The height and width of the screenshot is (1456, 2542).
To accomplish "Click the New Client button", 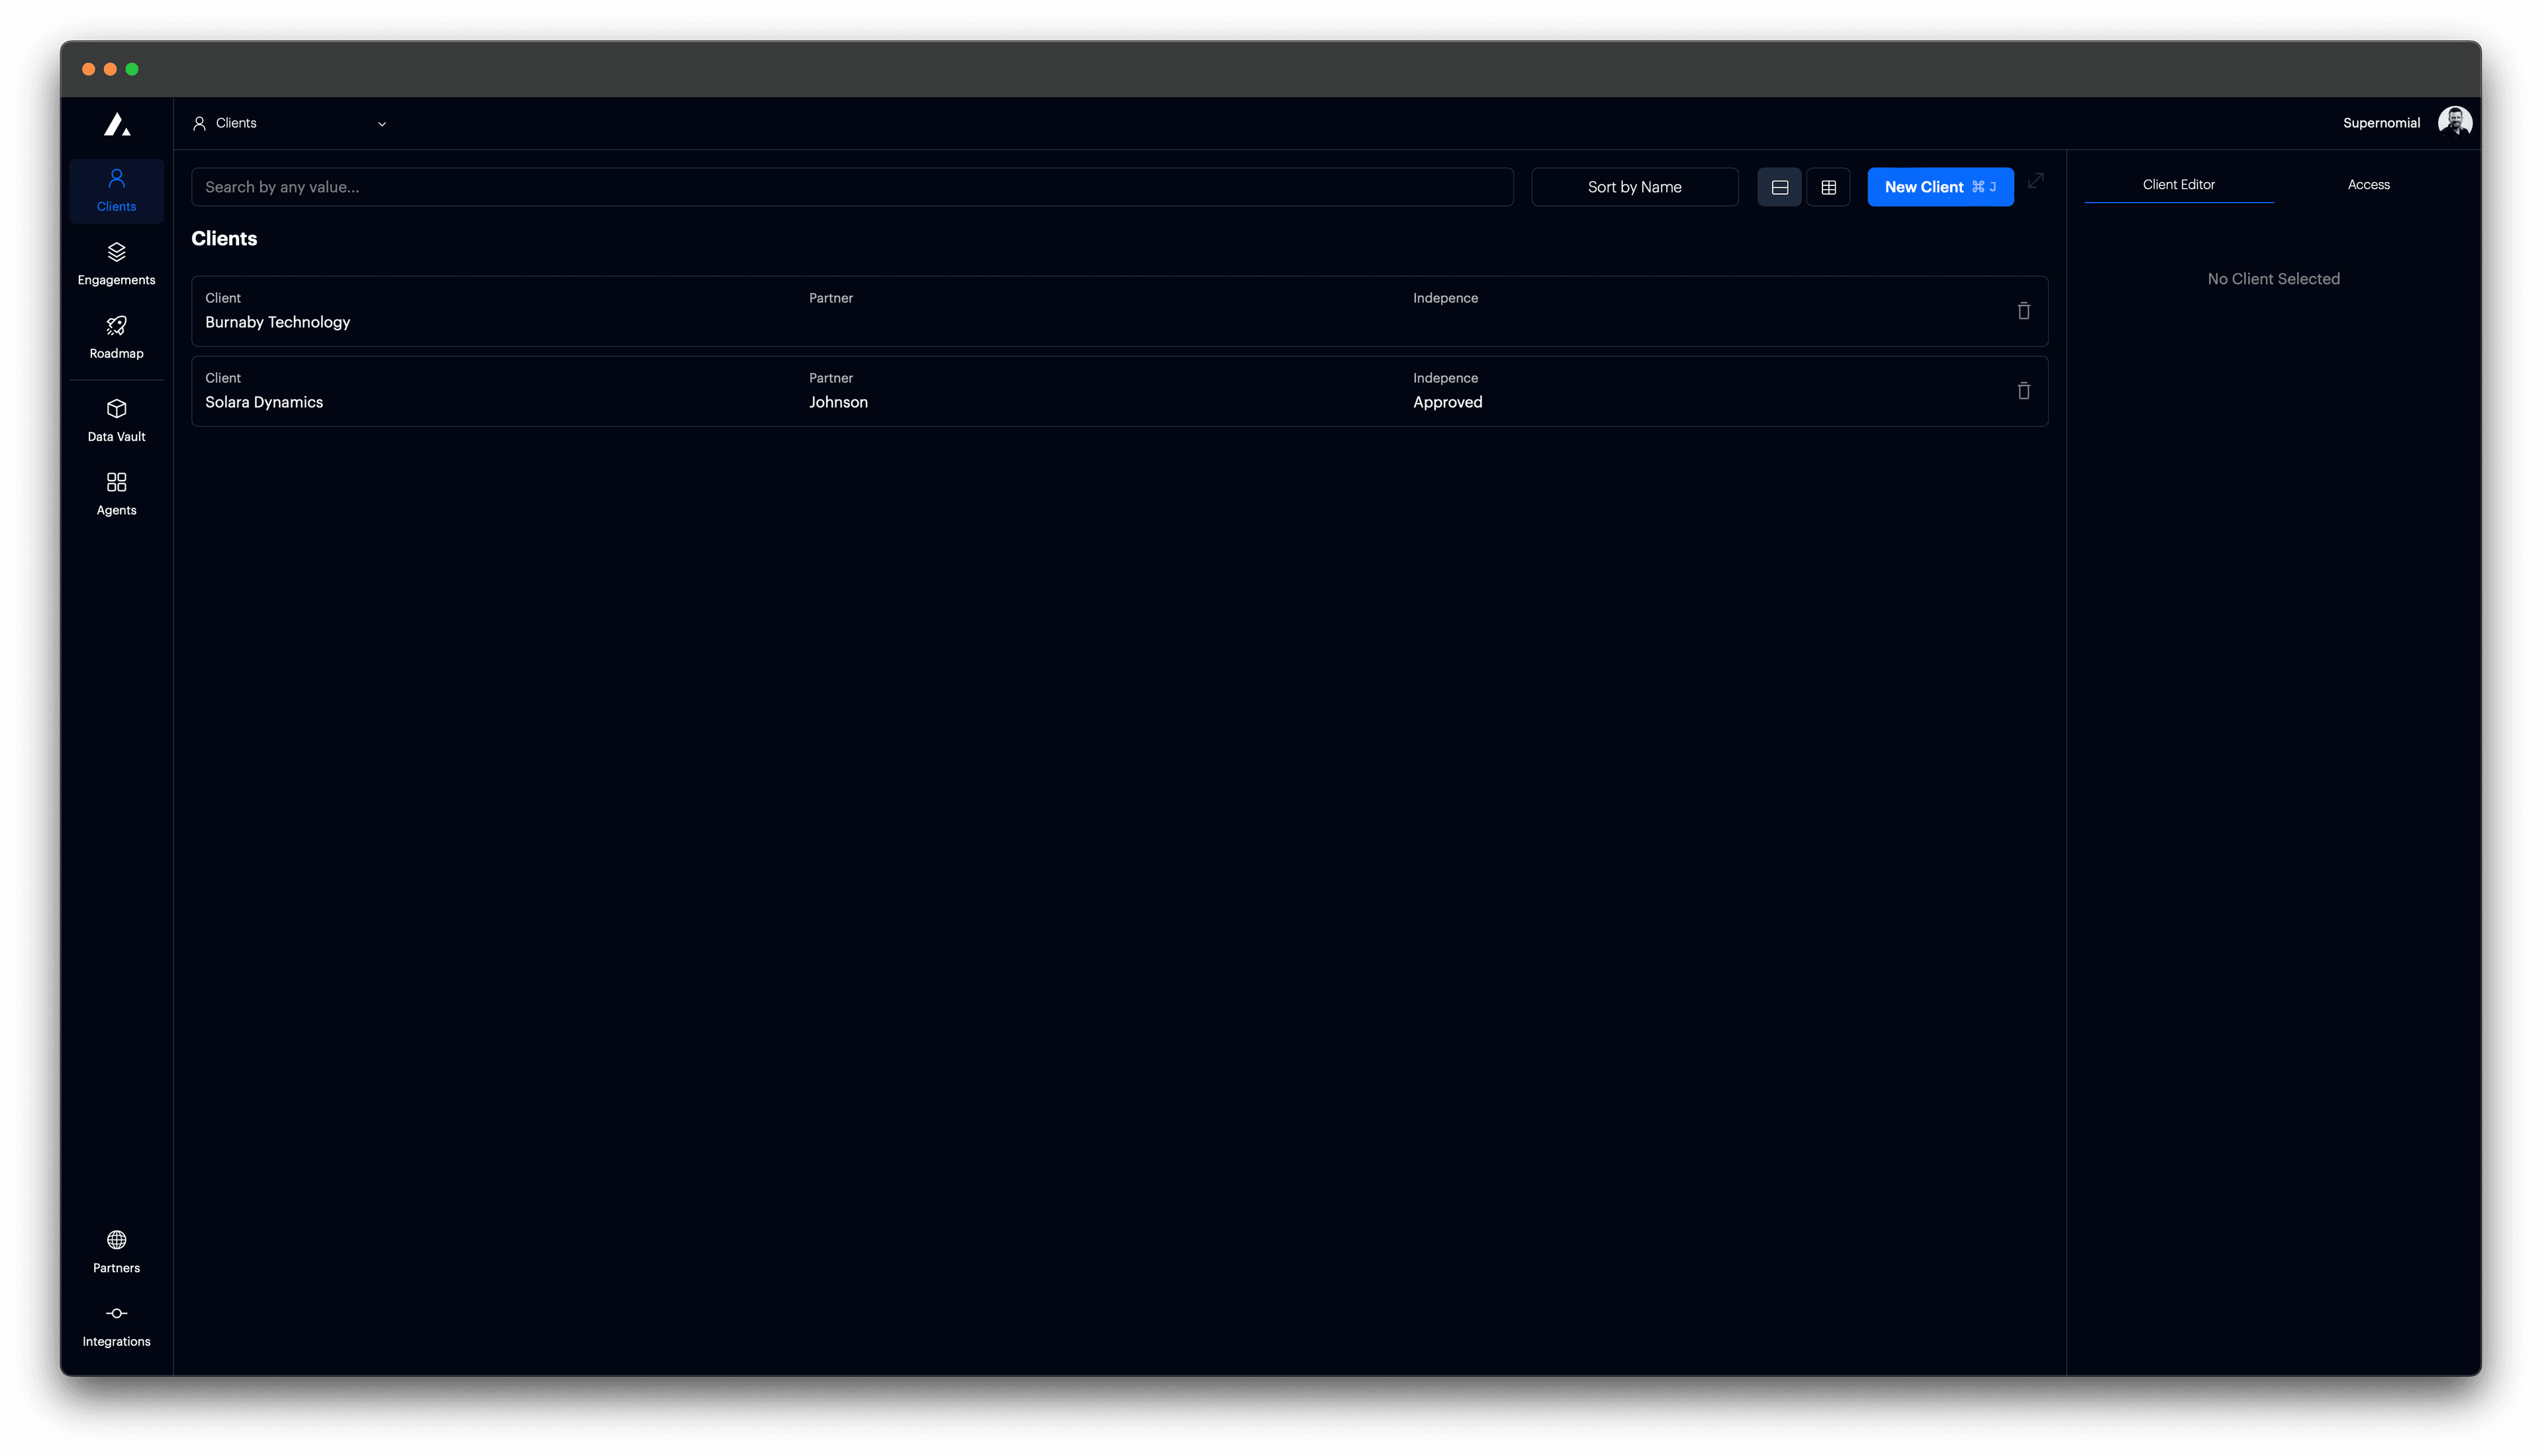I will [1940, 186].
